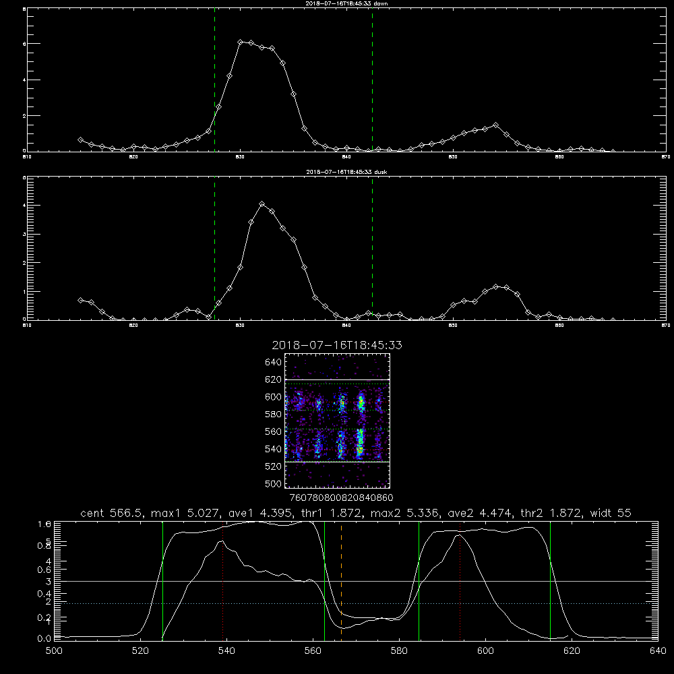
Task: Click the 1.6 label on bottom plot y-axis
Action: coord(44,524)
